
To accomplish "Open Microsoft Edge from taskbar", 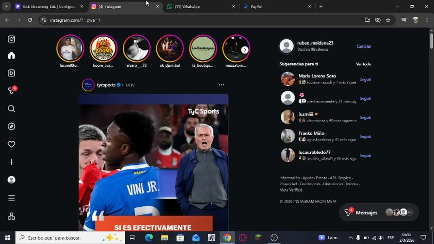I will [149, 238].
